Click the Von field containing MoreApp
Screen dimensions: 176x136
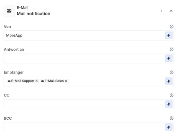point(84,35)
